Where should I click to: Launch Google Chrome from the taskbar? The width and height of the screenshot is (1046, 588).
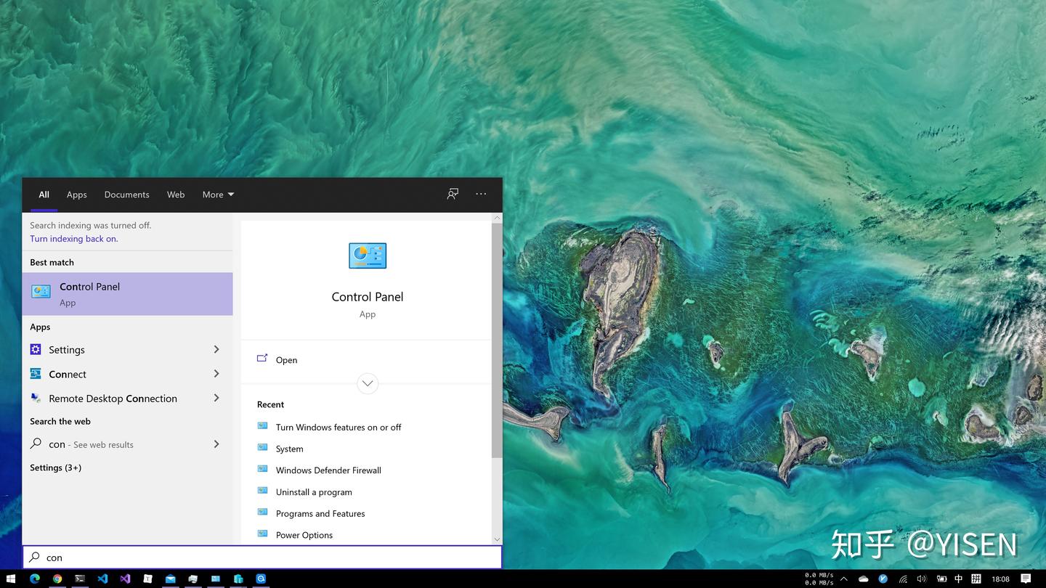click(x=57, y=579)
